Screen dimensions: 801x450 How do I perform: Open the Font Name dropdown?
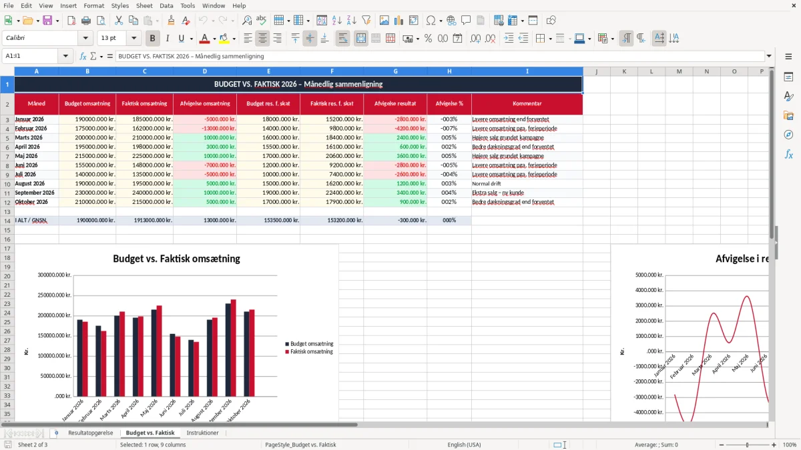pyautogui.click(x=85, y=39)
